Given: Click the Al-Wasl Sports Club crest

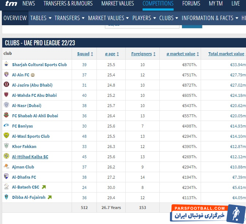Looking at the screenshot, I should coord(6,136).
